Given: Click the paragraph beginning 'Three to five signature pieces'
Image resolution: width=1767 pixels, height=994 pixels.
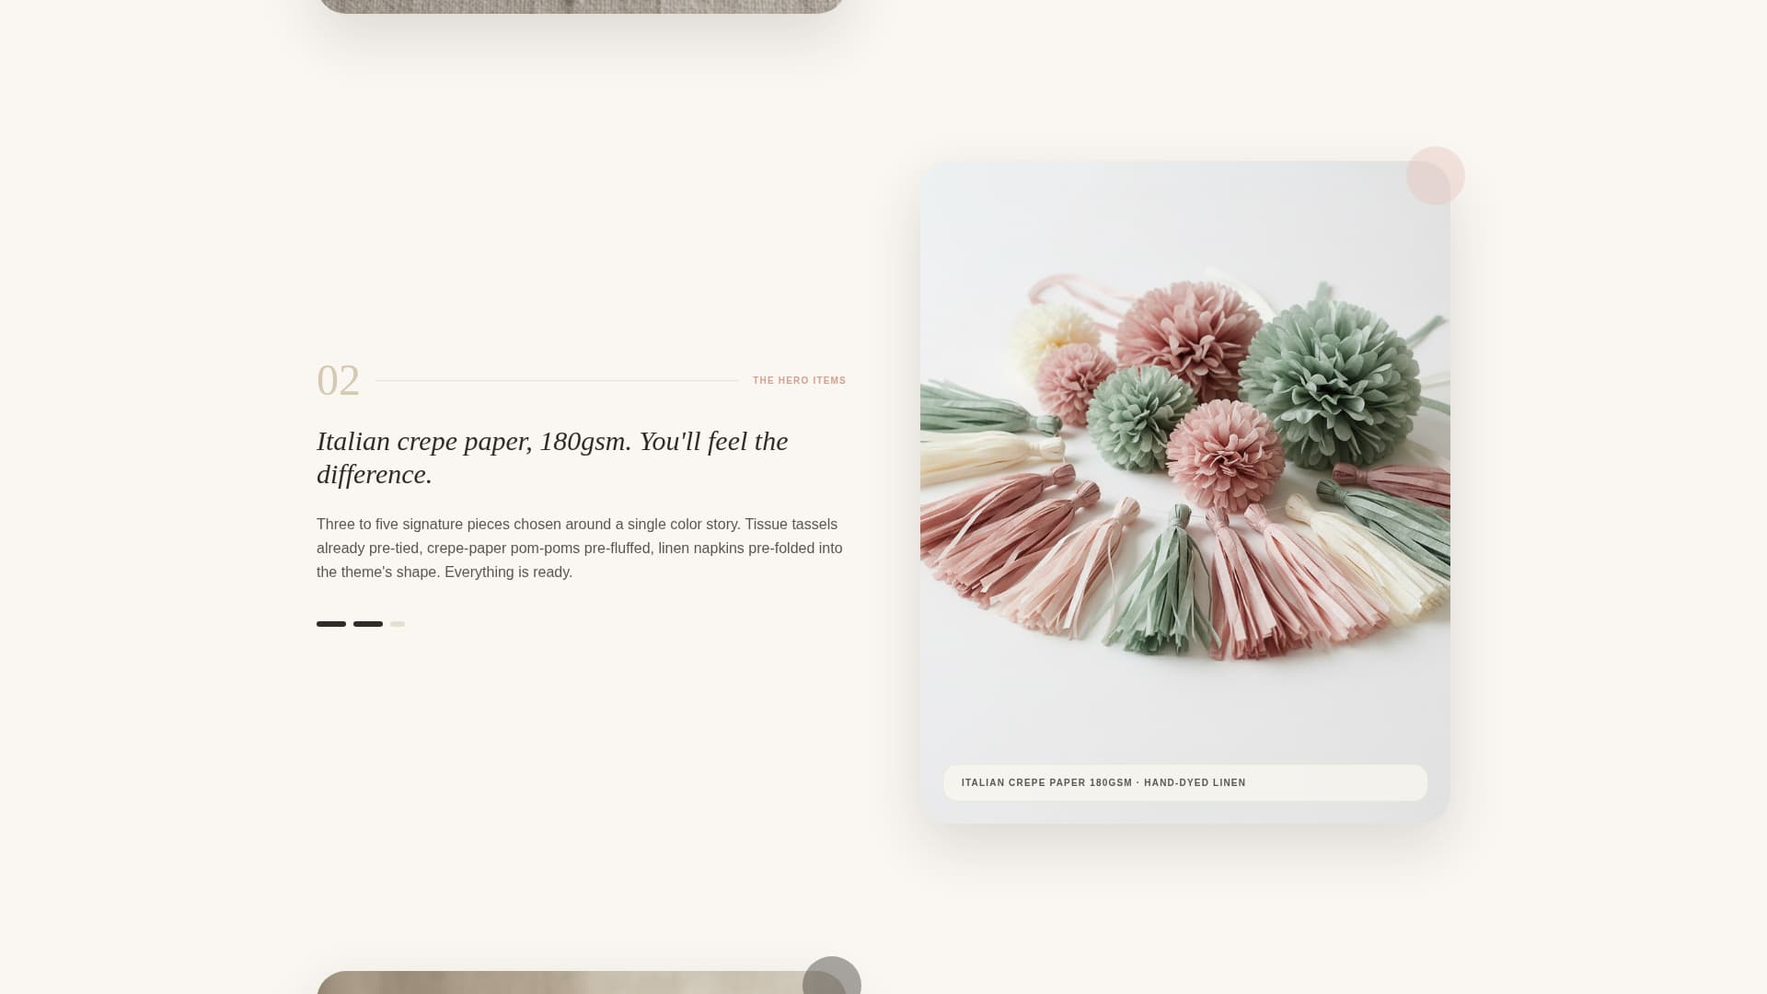Looking at the screenshot, I should [x=581, y=548].
